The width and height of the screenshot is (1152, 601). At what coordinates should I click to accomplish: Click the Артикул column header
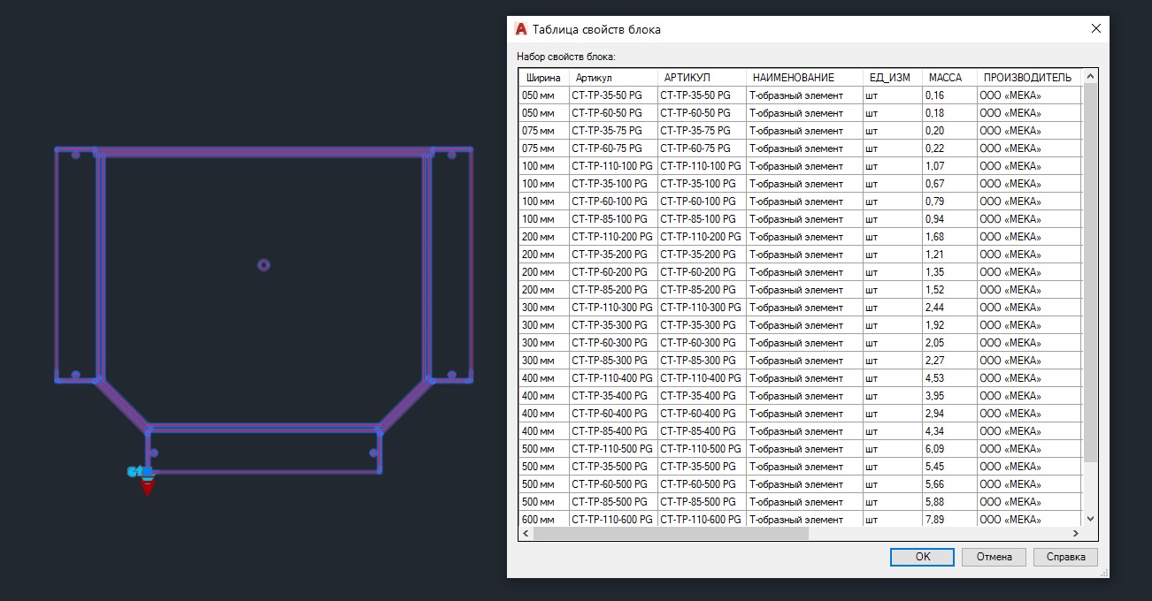[x=613, y=78]
